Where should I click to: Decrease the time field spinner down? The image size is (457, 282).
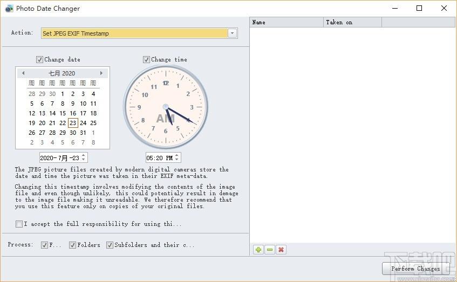click(177, 160)
